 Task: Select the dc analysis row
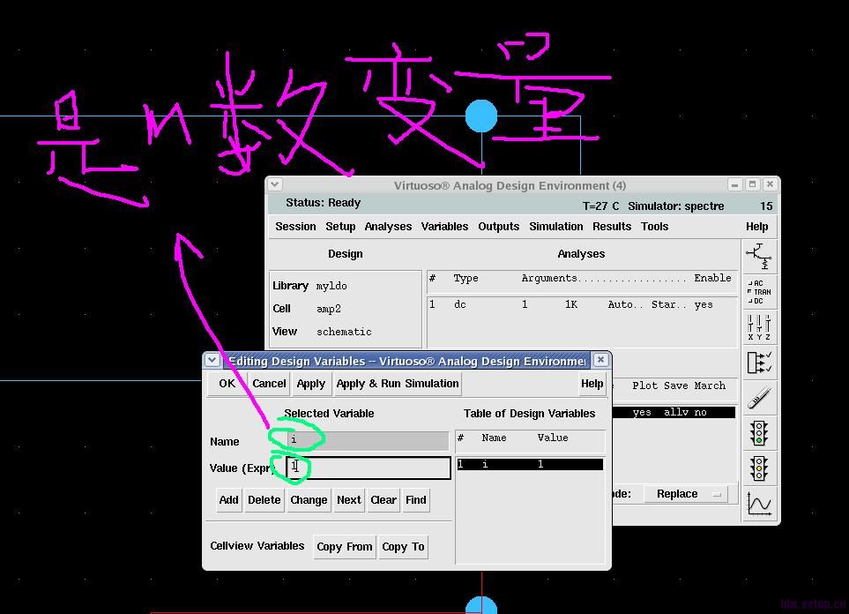tap(582, 304)
